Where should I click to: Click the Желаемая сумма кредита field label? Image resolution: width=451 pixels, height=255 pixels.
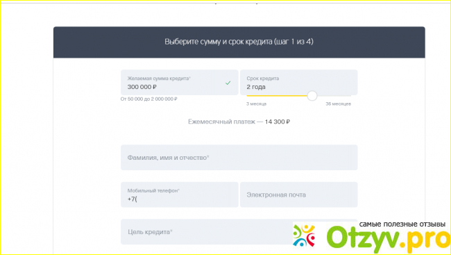159,79
